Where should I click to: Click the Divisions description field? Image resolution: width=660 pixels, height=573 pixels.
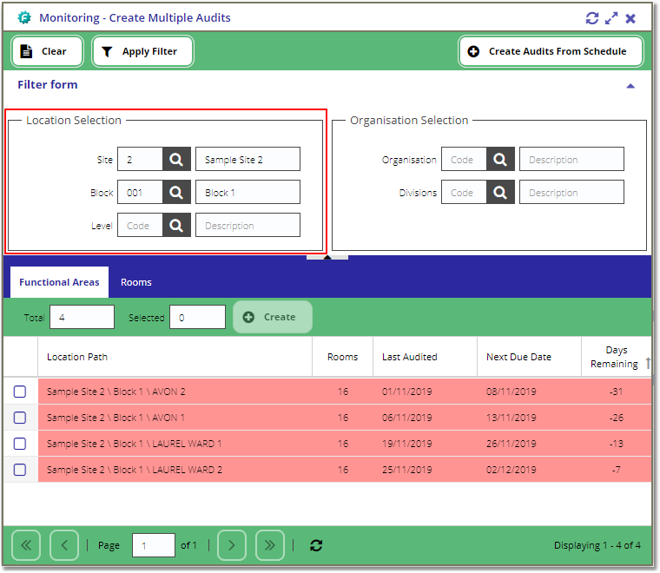click(571, 192)
